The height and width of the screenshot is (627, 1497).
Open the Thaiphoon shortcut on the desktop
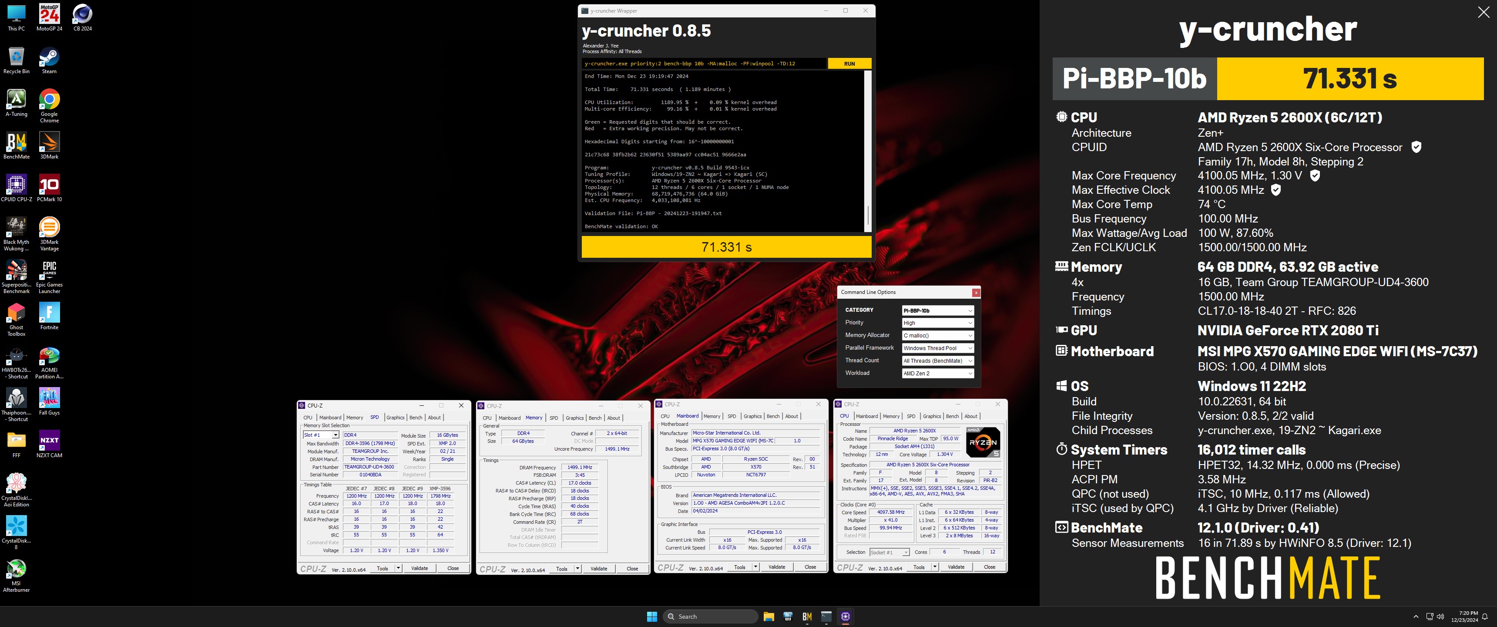(16, 405)
